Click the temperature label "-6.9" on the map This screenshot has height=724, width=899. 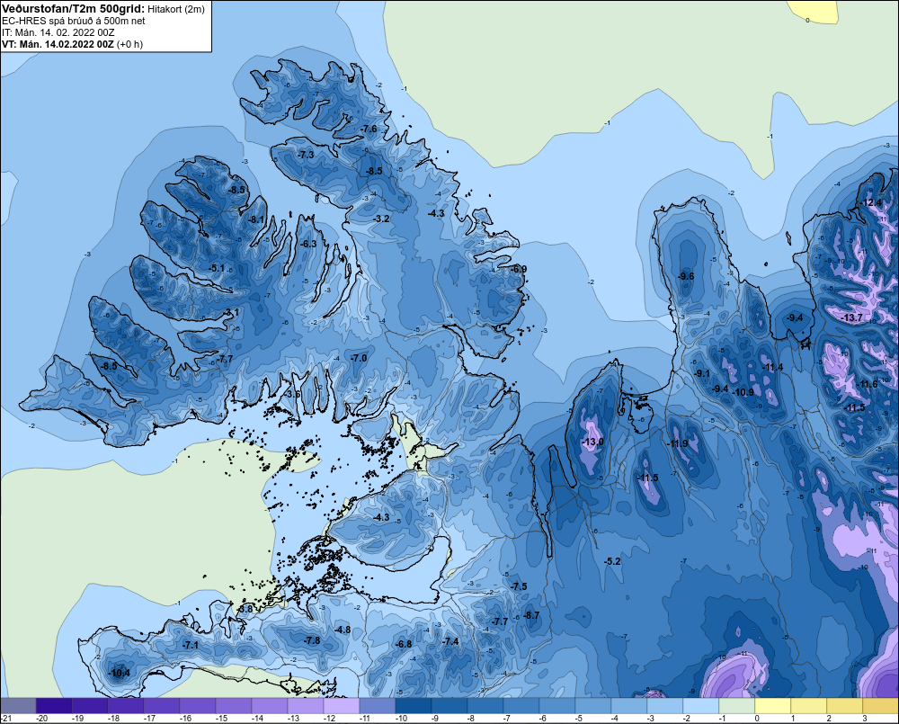tap(519, 269)
